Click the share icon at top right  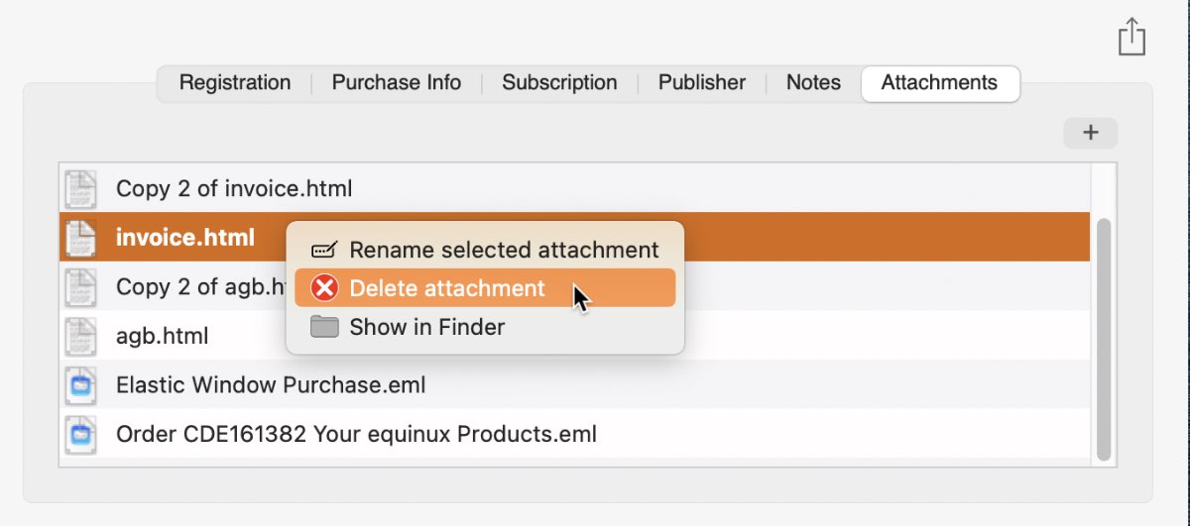[x=1131, y=37]
